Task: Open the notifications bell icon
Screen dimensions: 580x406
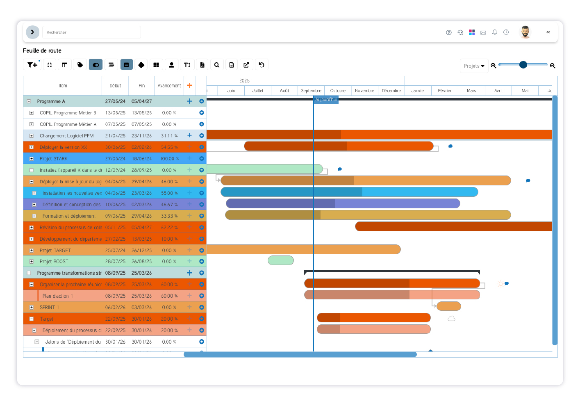Action: (x=494, y=32)
